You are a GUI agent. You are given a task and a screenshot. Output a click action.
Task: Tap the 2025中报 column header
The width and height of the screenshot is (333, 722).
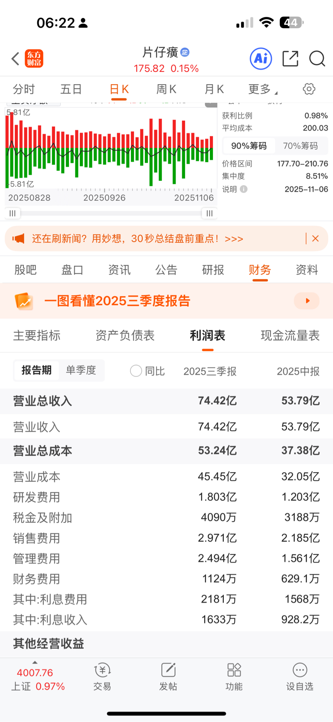point(298,371)
